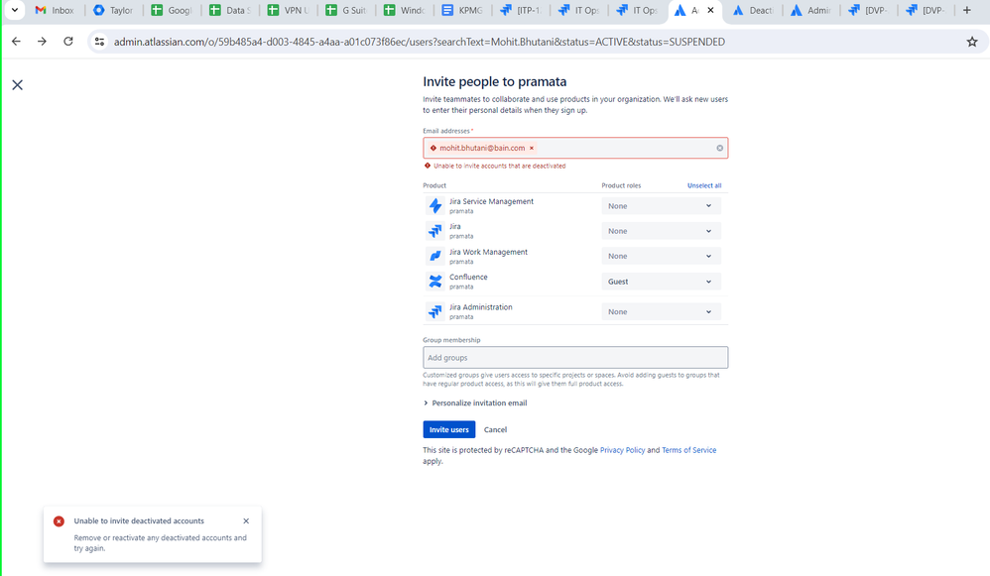Click the Jira Work Management product icon
The width and height of the screenshot is (990, 576).
[x=435, y=256]
